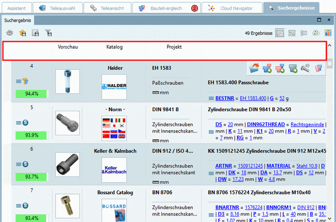Click screw with arrow icon in Halder row
The image size is (336, 222).
tap(306, 68)
